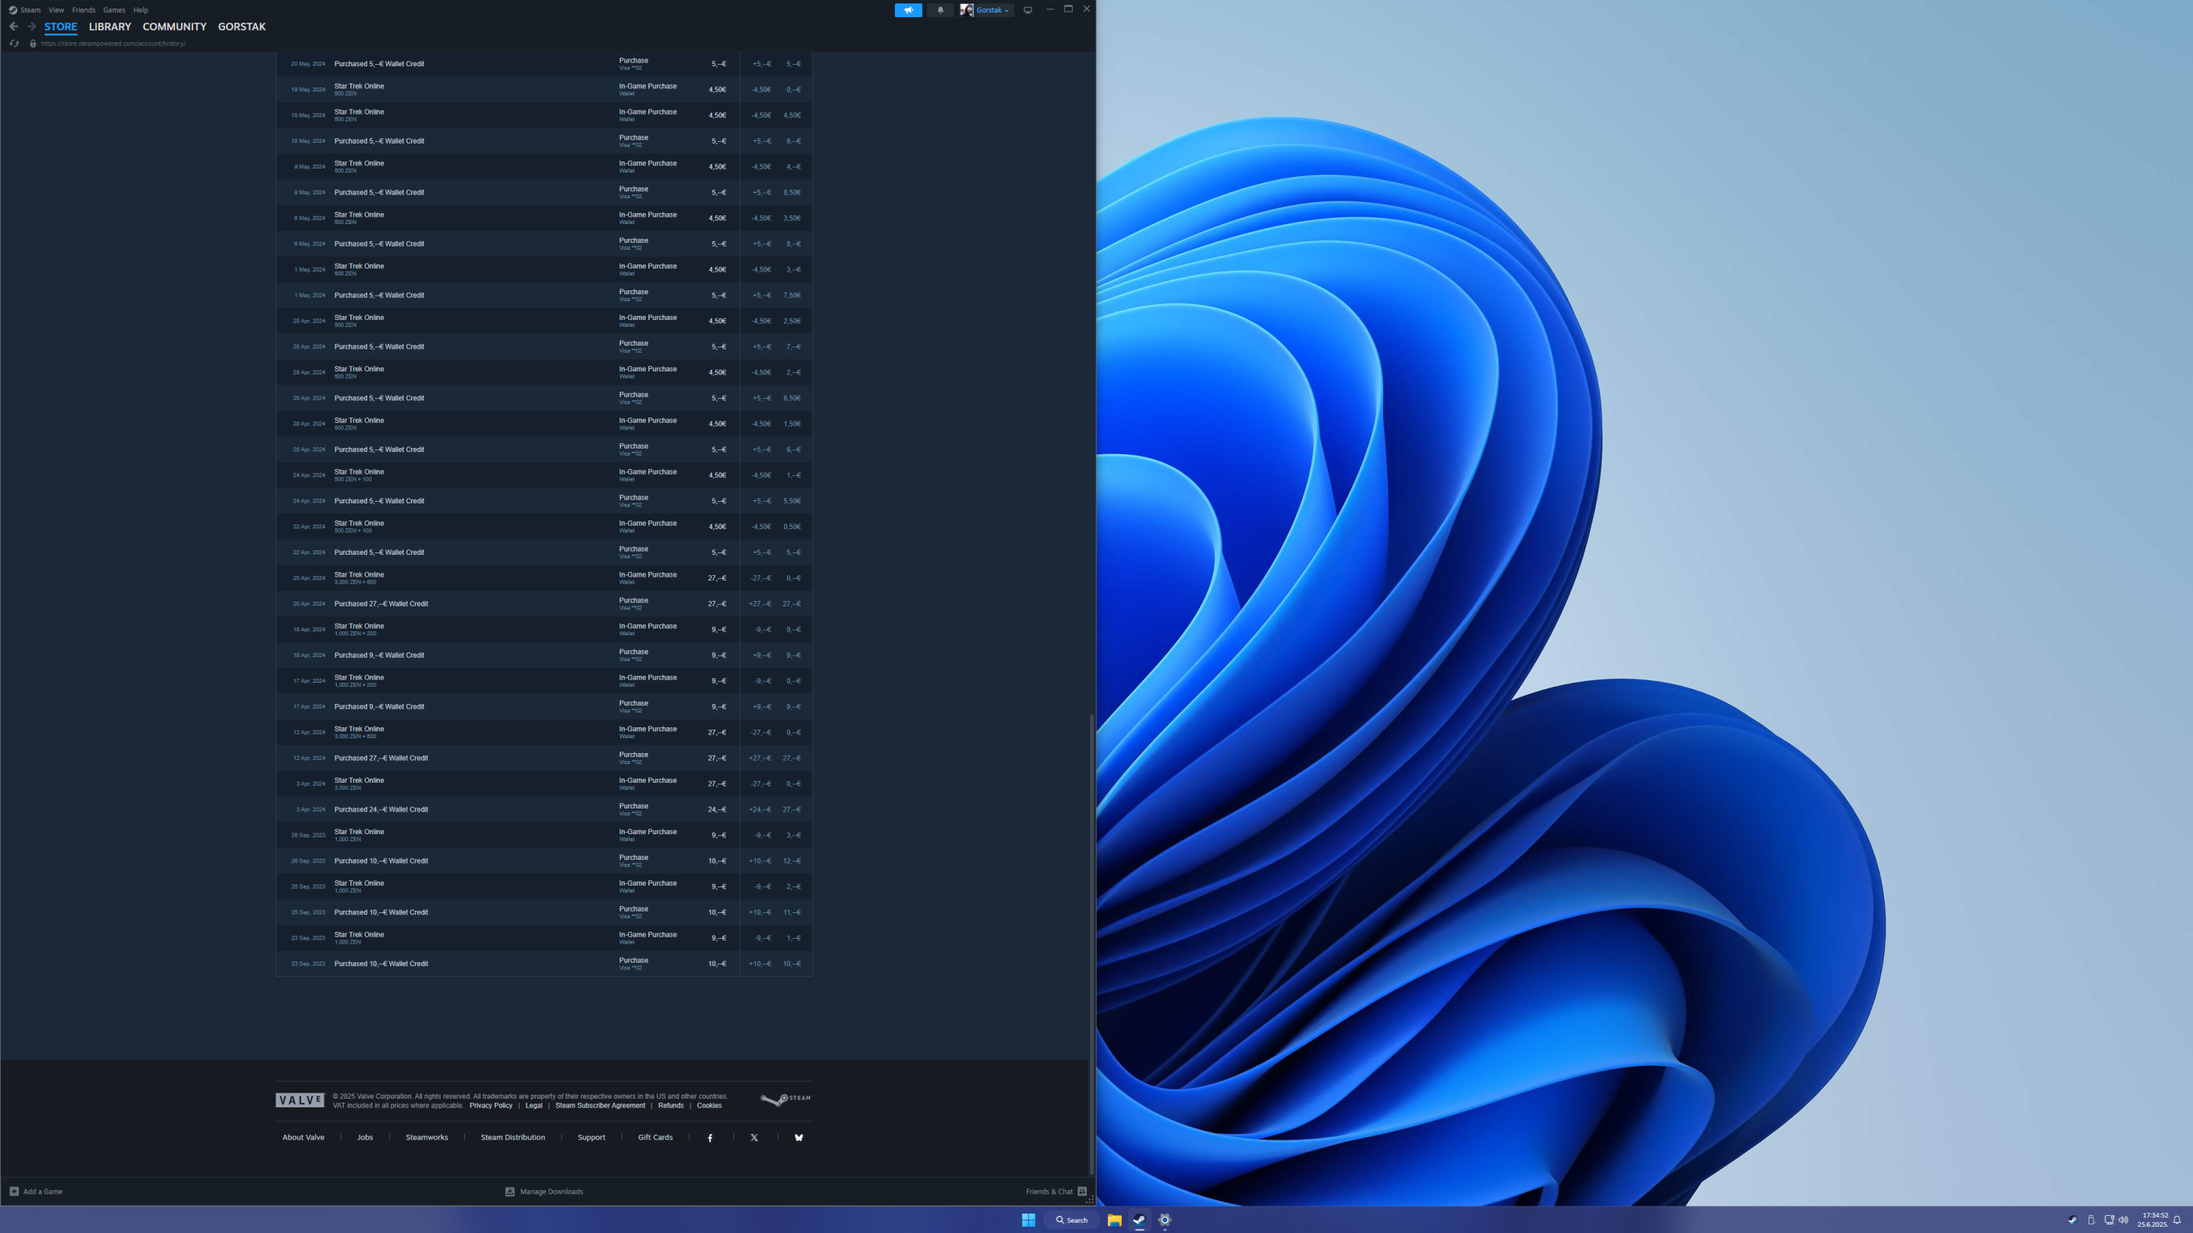The height and width of the screenshot is (1233, 2193).
Task: Switch to the GORSTAK profile tab
Action: pos(242,27)
